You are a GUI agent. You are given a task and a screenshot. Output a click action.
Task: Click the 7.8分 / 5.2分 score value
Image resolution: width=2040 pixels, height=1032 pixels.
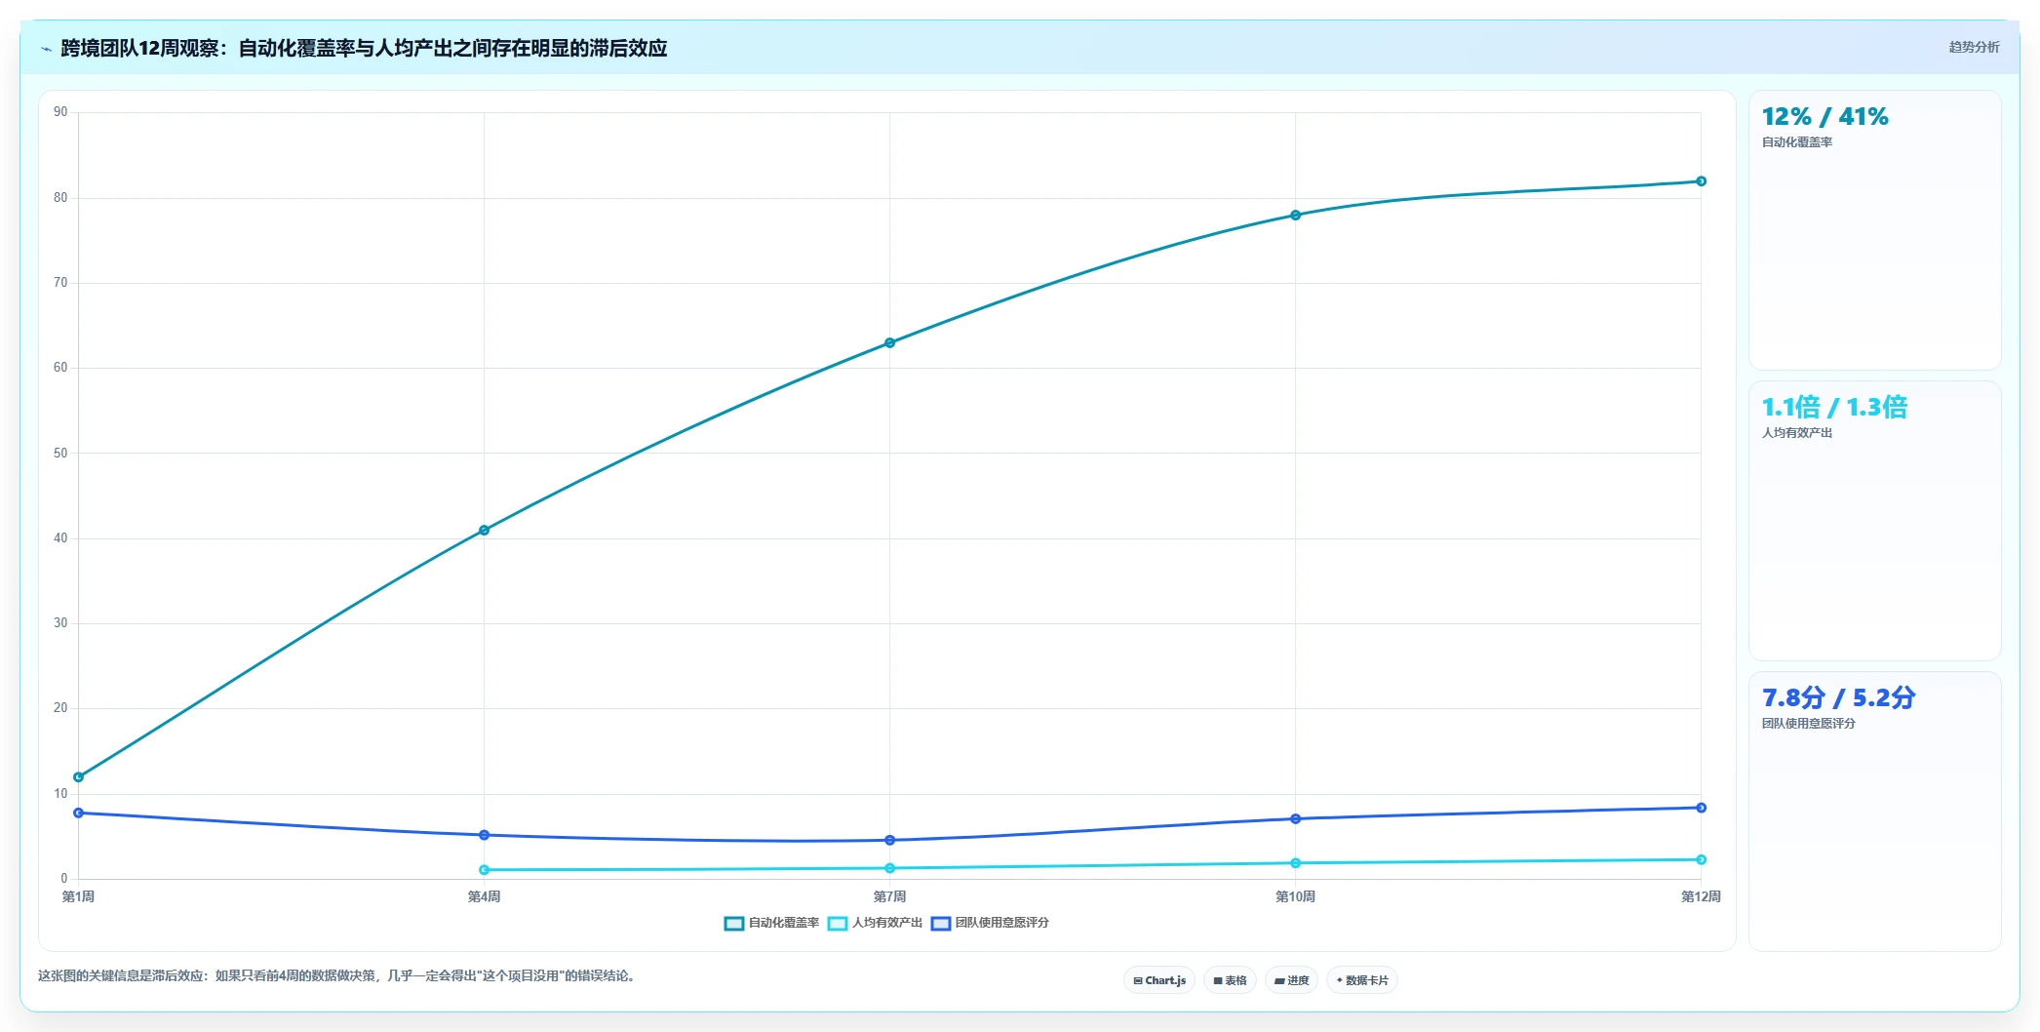point(1838,697)
